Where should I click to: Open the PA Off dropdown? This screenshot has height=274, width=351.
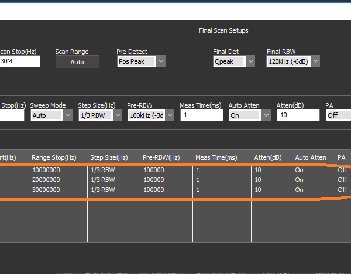click(x=338, y=115)
